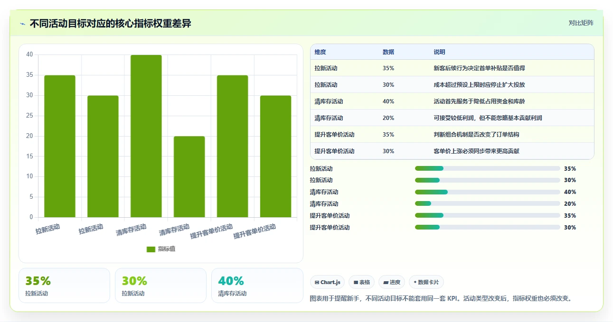Click the y-axis label 25
Image resolution: width=613 pixels, height=322 pixels.
coord(29,116)
